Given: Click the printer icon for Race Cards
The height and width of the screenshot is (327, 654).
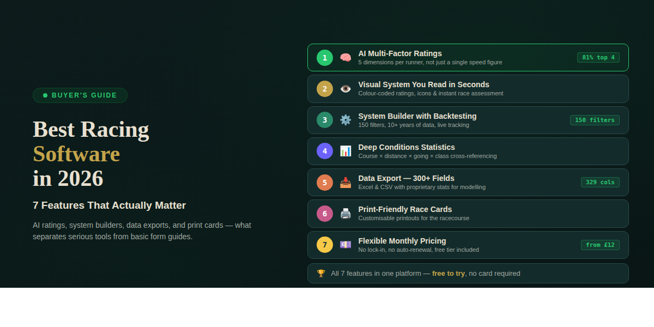Looking at the screenshot, I should tap(346, 214).
